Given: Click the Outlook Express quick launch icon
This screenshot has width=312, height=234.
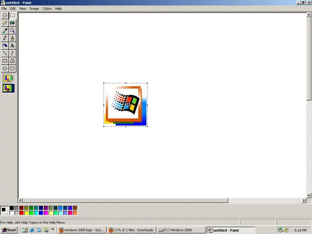Looking at the screenshot, I should 39,230.
